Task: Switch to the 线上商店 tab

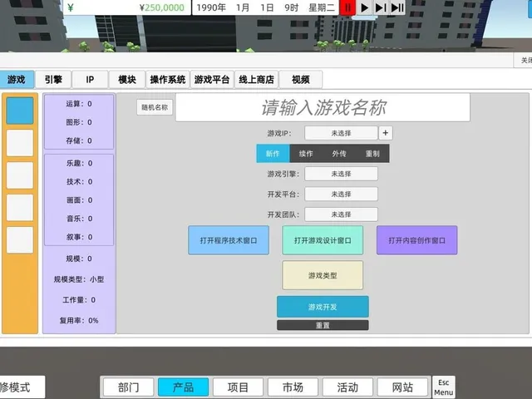Action: [x=257, y=80]
